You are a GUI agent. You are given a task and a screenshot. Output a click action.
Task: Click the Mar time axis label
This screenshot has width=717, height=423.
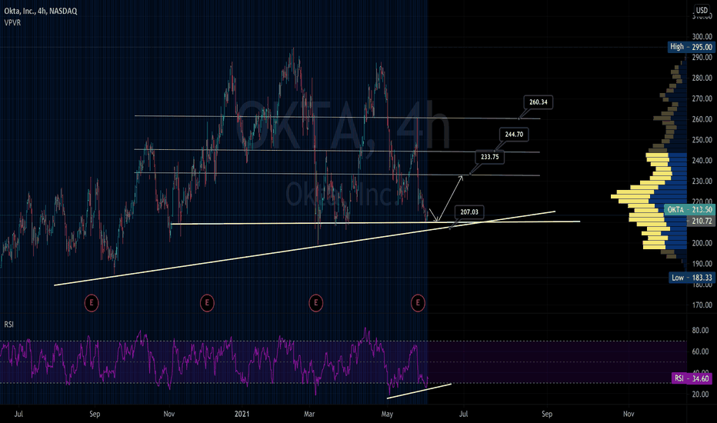coord(309,414)
